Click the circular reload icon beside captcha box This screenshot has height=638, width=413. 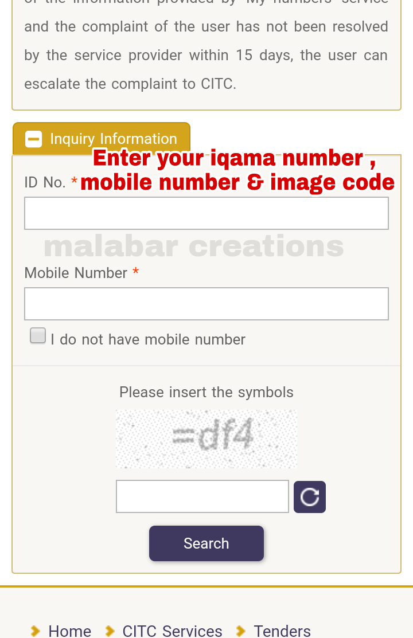(x=309, y=496)
